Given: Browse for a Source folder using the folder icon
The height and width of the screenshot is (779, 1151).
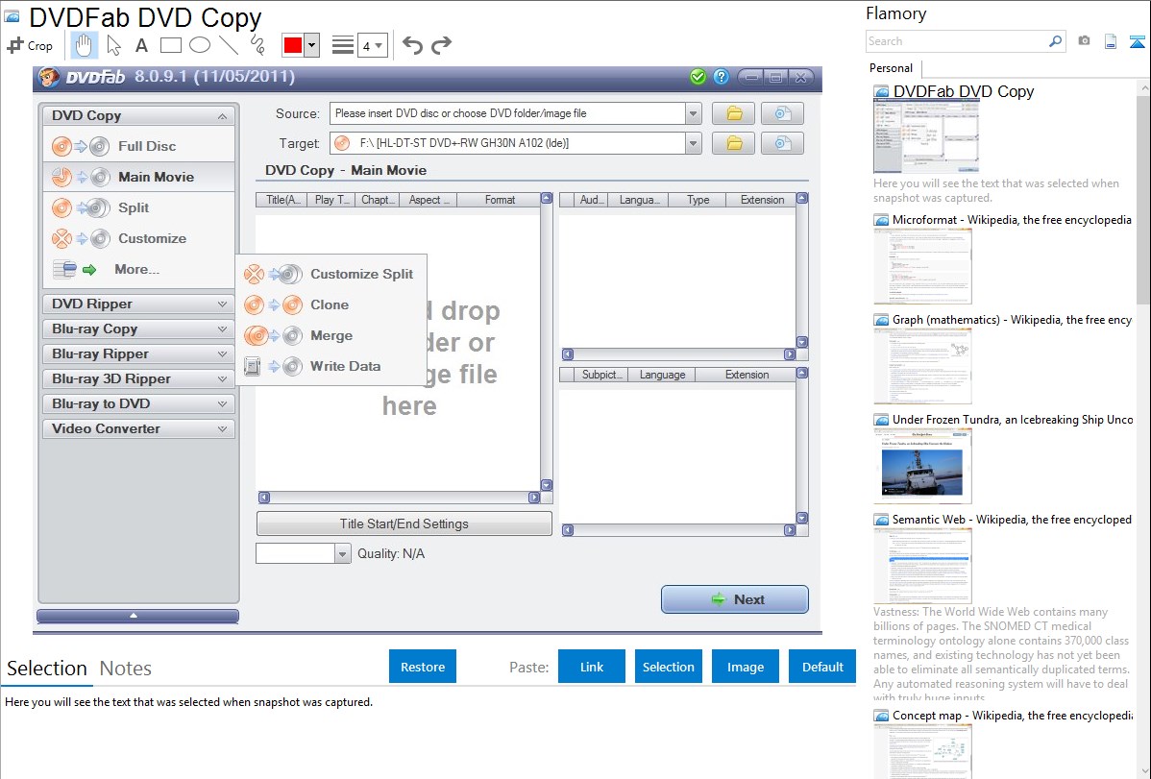Looking at the screenshot, I should [733, 113].
